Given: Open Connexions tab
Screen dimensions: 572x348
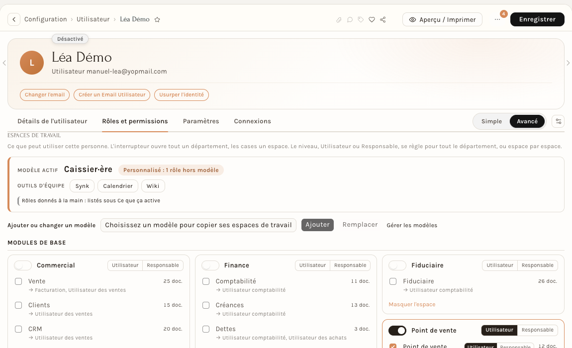Looking at the screenshot, I should click(x=253, y=121).
